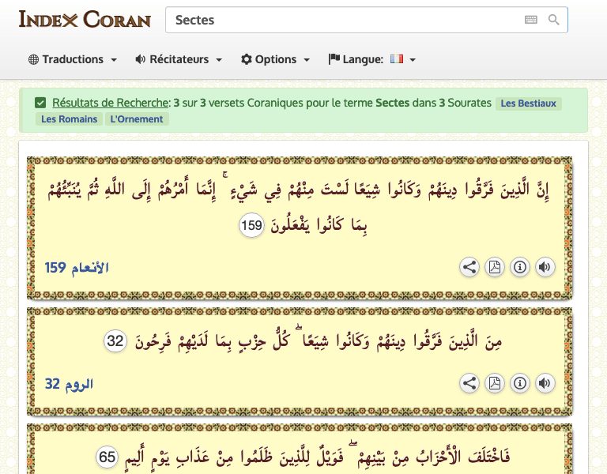
Task: Expand the Récitateurs dropdown
Action: tap(179, 59)
